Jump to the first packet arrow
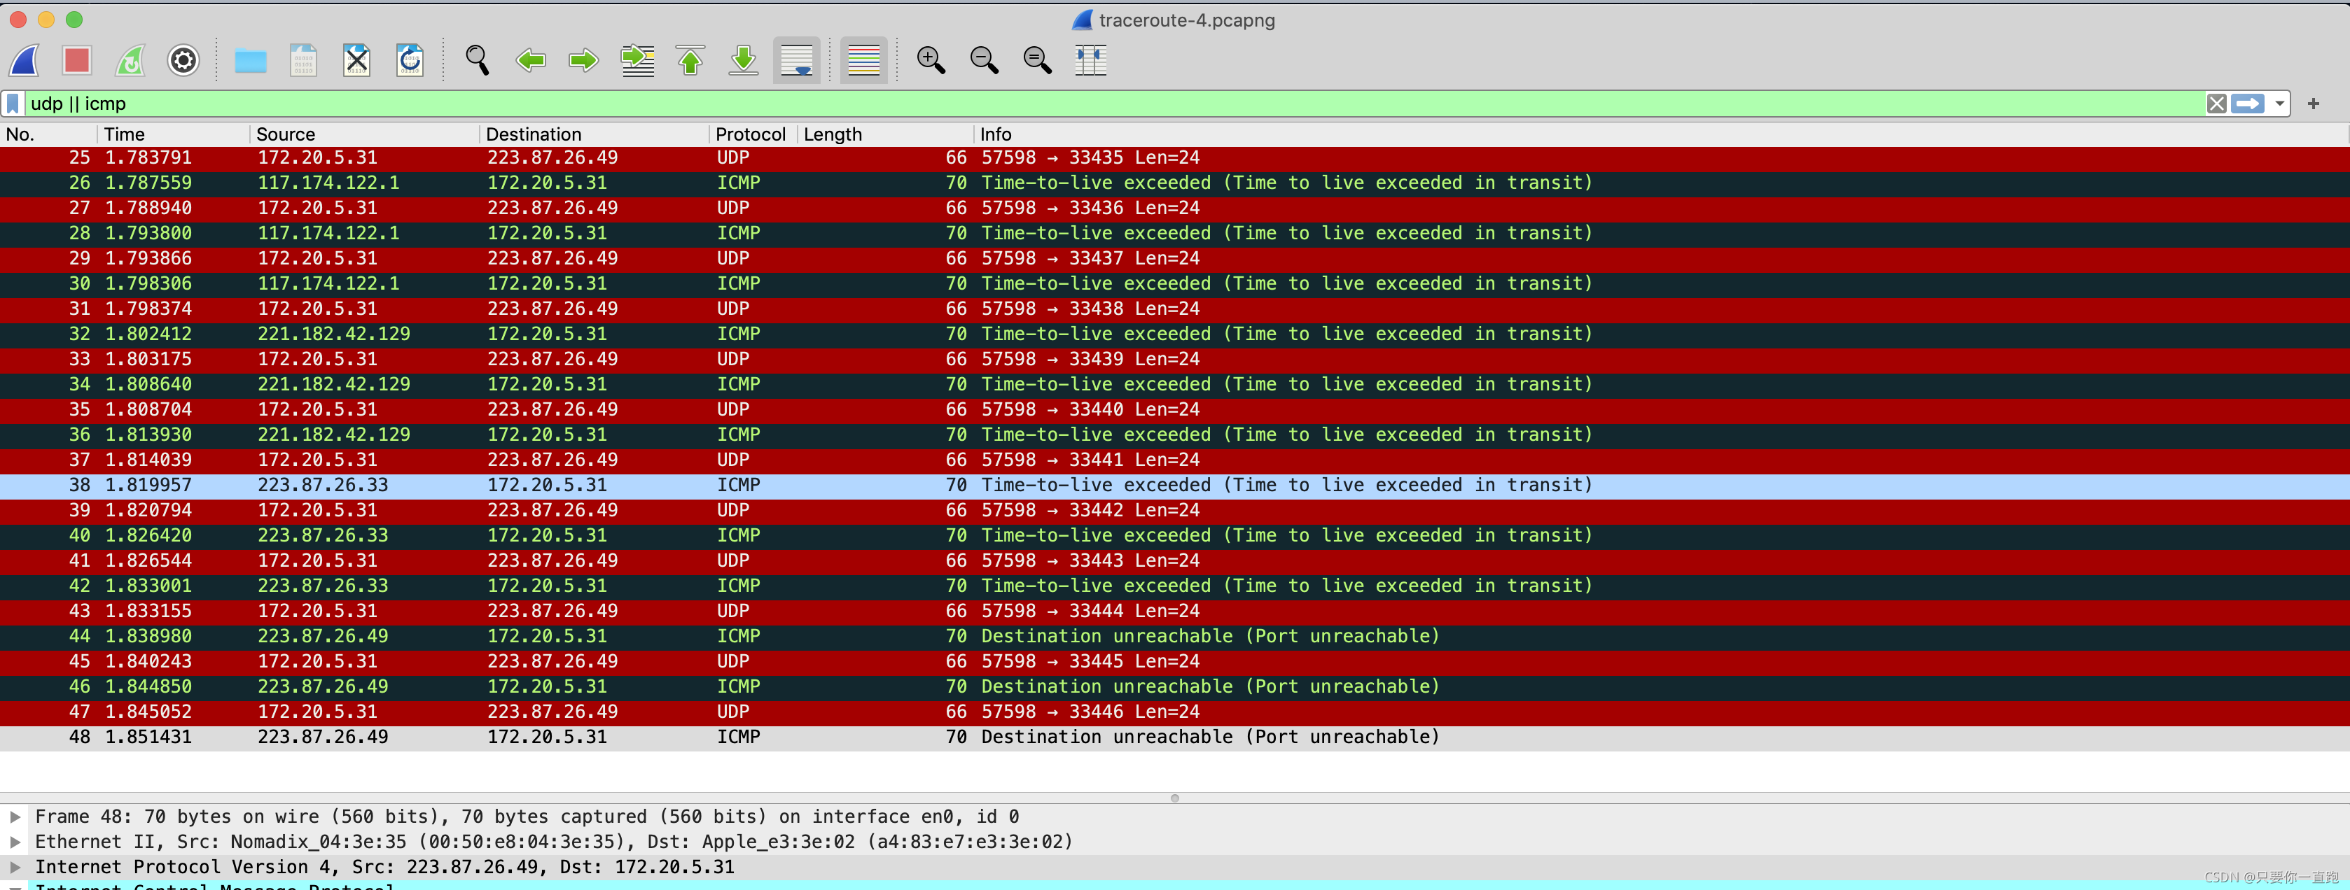The height and width of the screenshot is (890, 2350). pyautogui.click(x=690, y=61)
